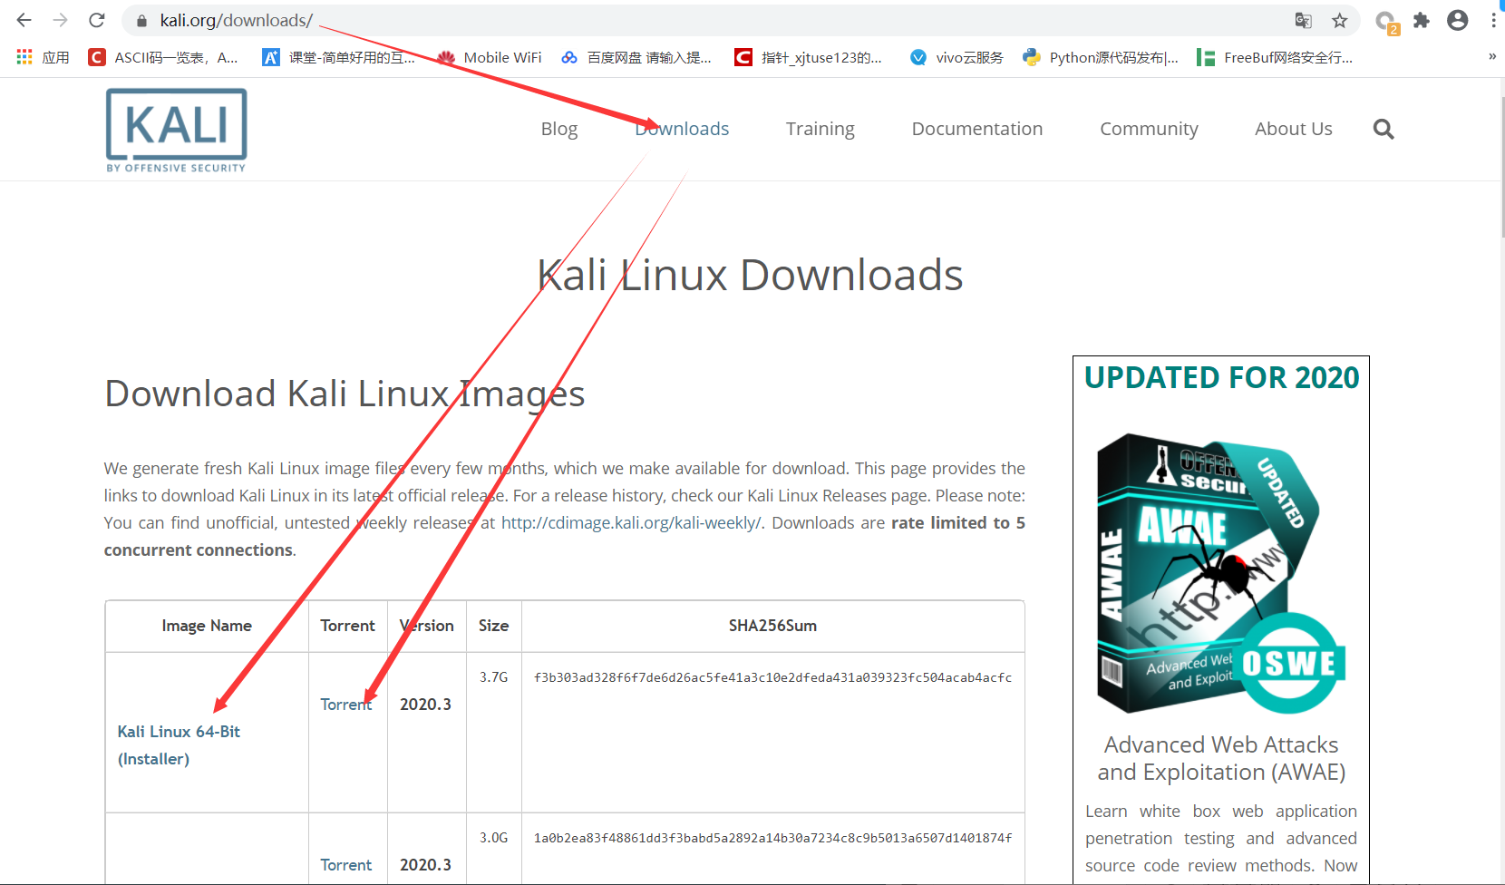Viewport: 1505px width, 885px height.
Task: Open site search magnifier icon
Action: (1384, 129)
